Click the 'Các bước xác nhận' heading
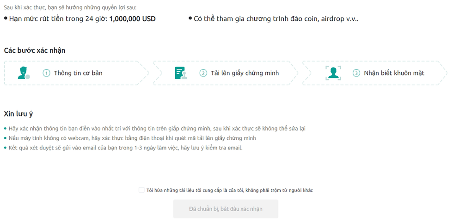 click(35, 50)
